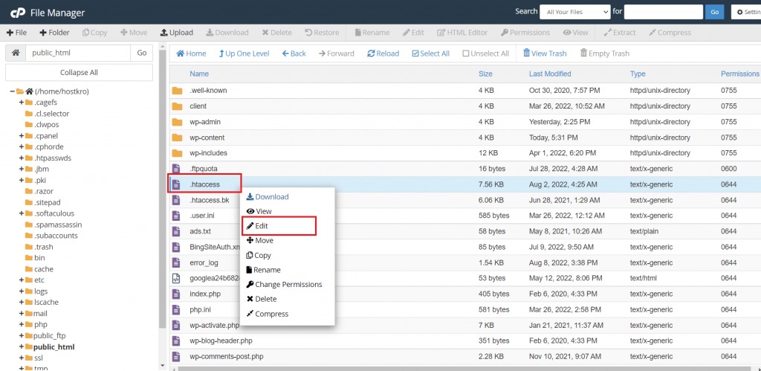Click the cPanel logo icon

point(18,13)
